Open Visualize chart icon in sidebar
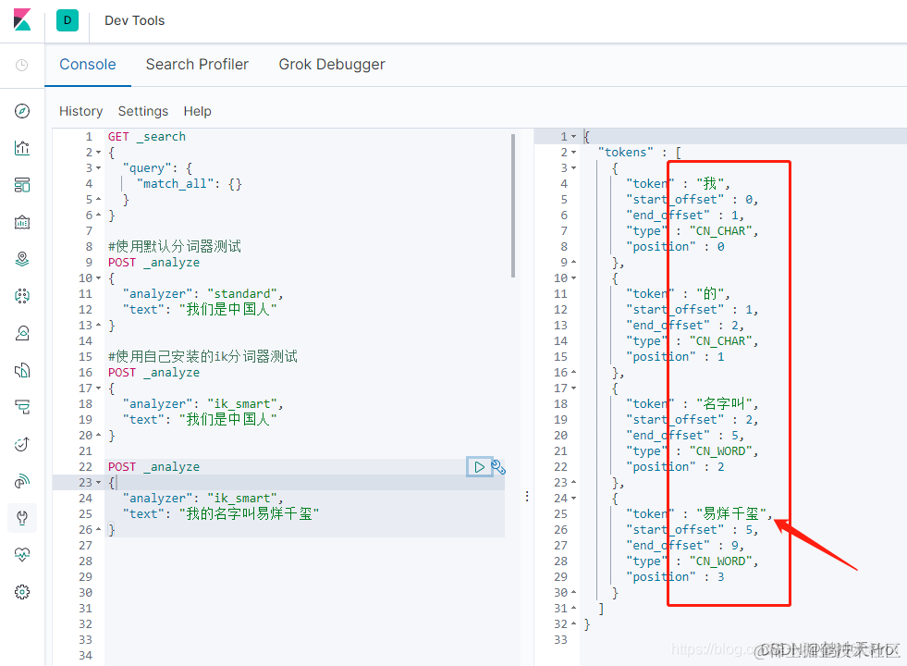 coord(22,148)
